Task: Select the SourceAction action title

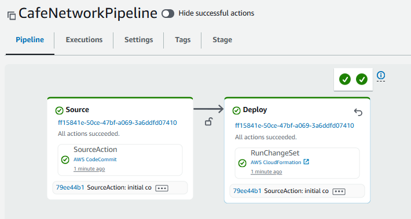Action: point(96,150)
